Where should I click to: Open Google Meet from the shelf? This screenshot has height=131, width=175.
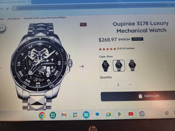point(108,114)
